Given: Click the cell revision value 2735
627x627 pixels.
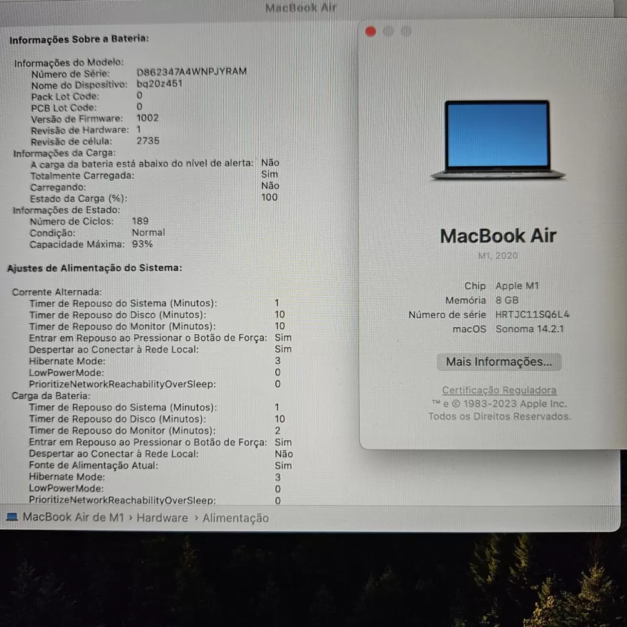Looking at the screenshot, I should pyautogui.click(x=148, y=140).
